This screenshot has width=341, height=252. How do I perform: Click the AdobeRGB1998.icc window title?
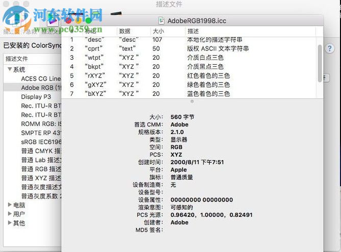(197, 20)
